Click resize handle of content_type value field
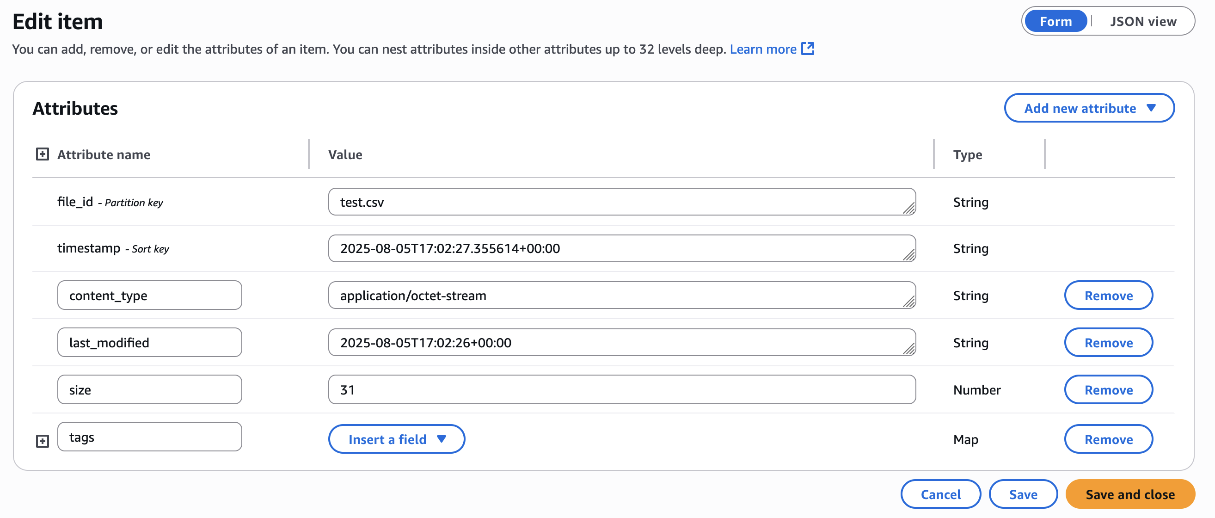 (x=909, y=302)
